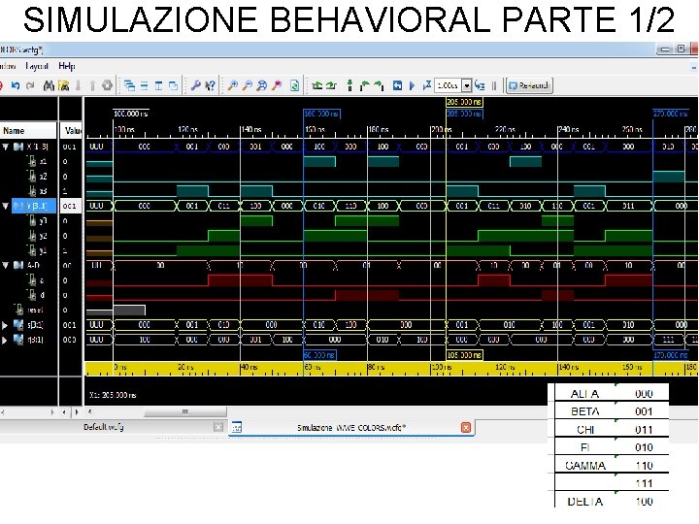The width and height of the screenshot is (699, 524).
Task: Click the Go to Time 0 icon
Action: pyautogui.click(x=316, y=85)
